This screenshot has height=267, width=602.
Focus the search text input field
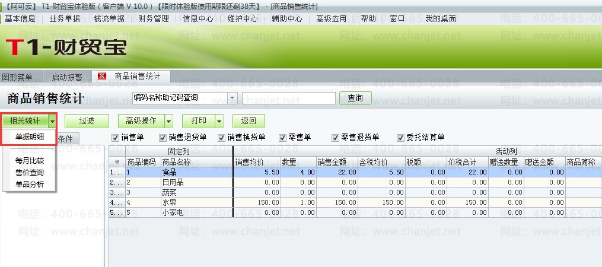pos(289,98)
